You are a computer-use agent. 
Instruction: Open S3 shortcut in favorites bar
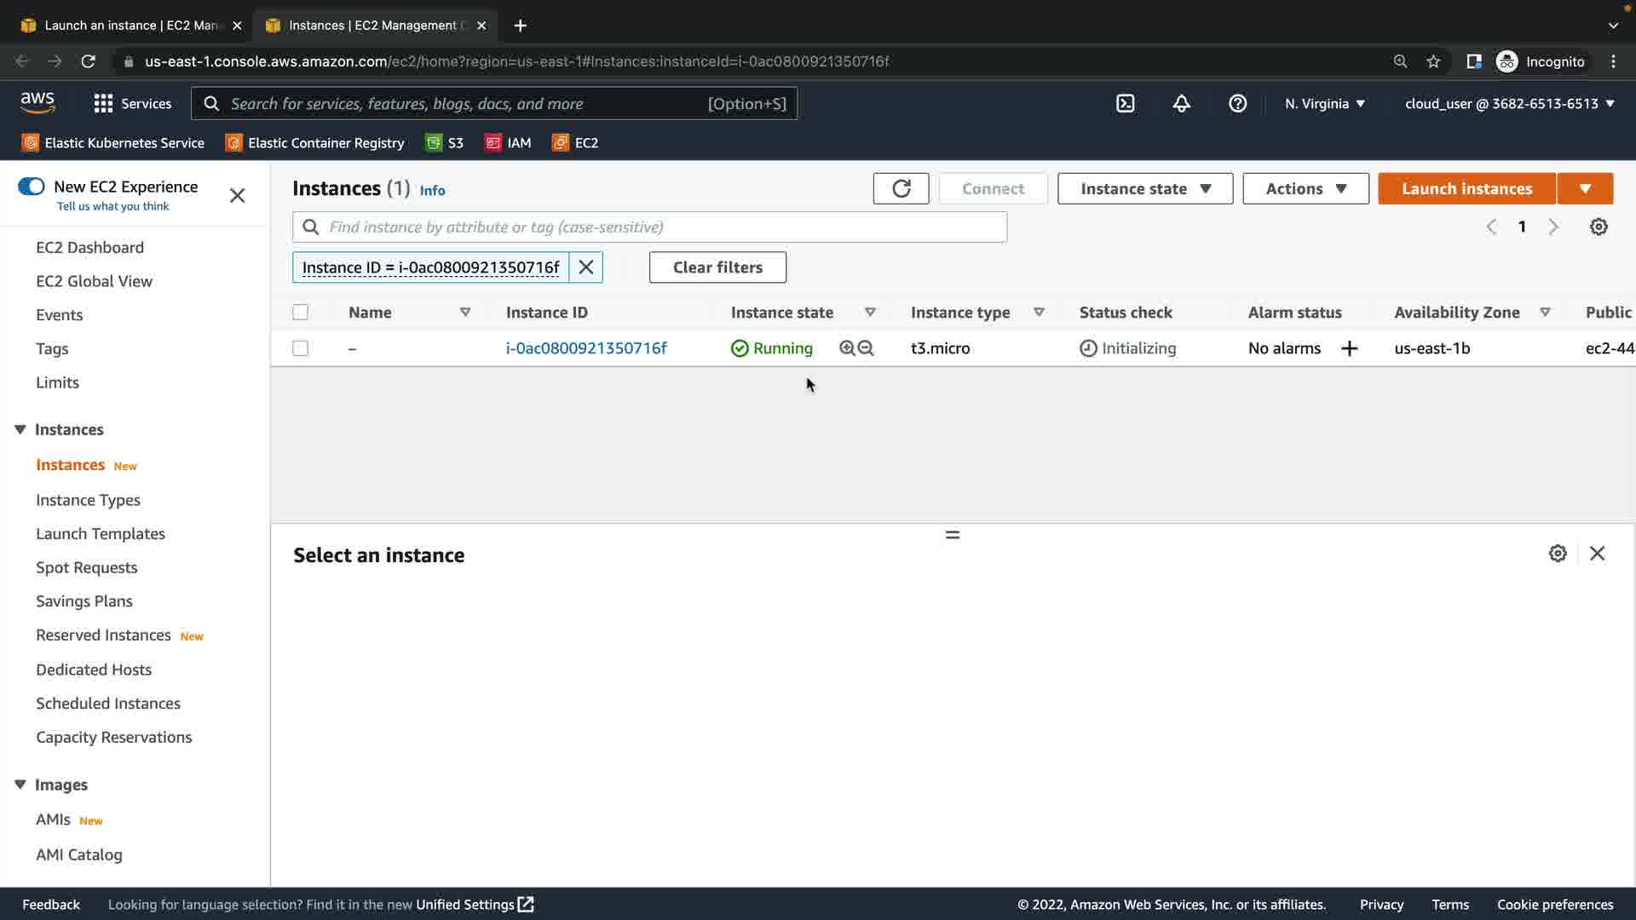coord(445,143)
